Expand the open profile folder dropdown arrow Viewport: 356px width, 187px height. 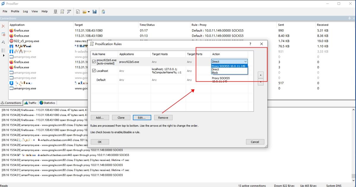point(89,12)
